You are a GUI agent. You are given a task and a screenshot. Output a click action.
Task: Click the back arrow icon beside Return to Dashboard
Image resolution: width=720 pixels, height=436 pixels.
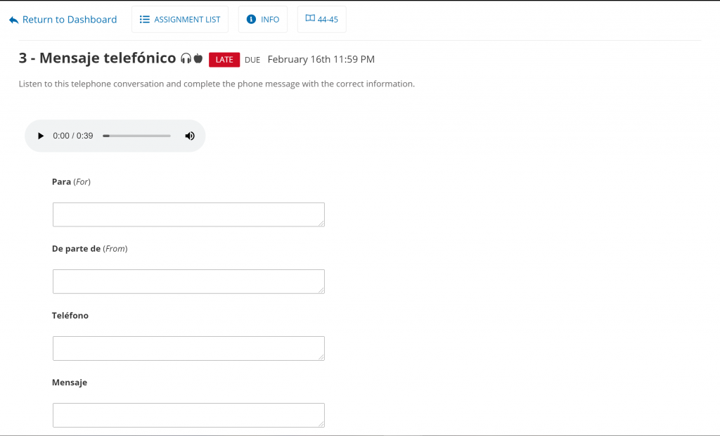13,20
